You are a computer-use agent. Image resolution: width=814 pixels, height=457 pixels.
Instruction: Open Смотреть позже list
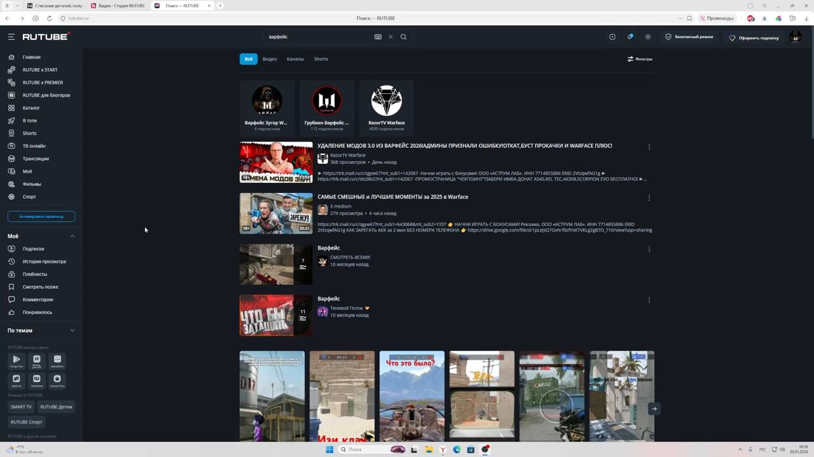coord(41,287)
